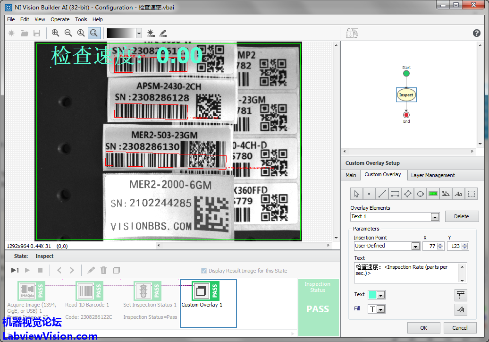The width and height of the screenshot is (489, 342).
Task: Select the Point overlay tool
Action: pos(369,194)
